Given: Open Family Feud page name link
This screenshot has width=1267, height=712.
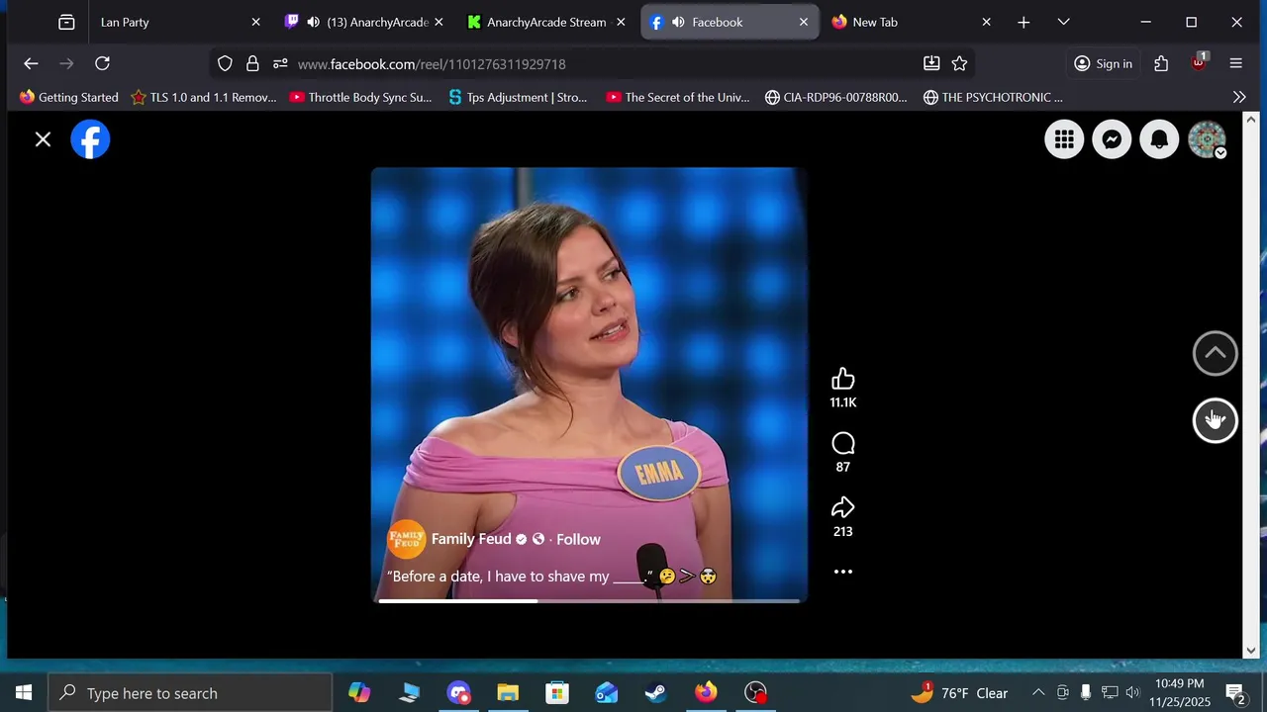Looking at the screenshot, I should pyautogui.click(x=471, y=539).
